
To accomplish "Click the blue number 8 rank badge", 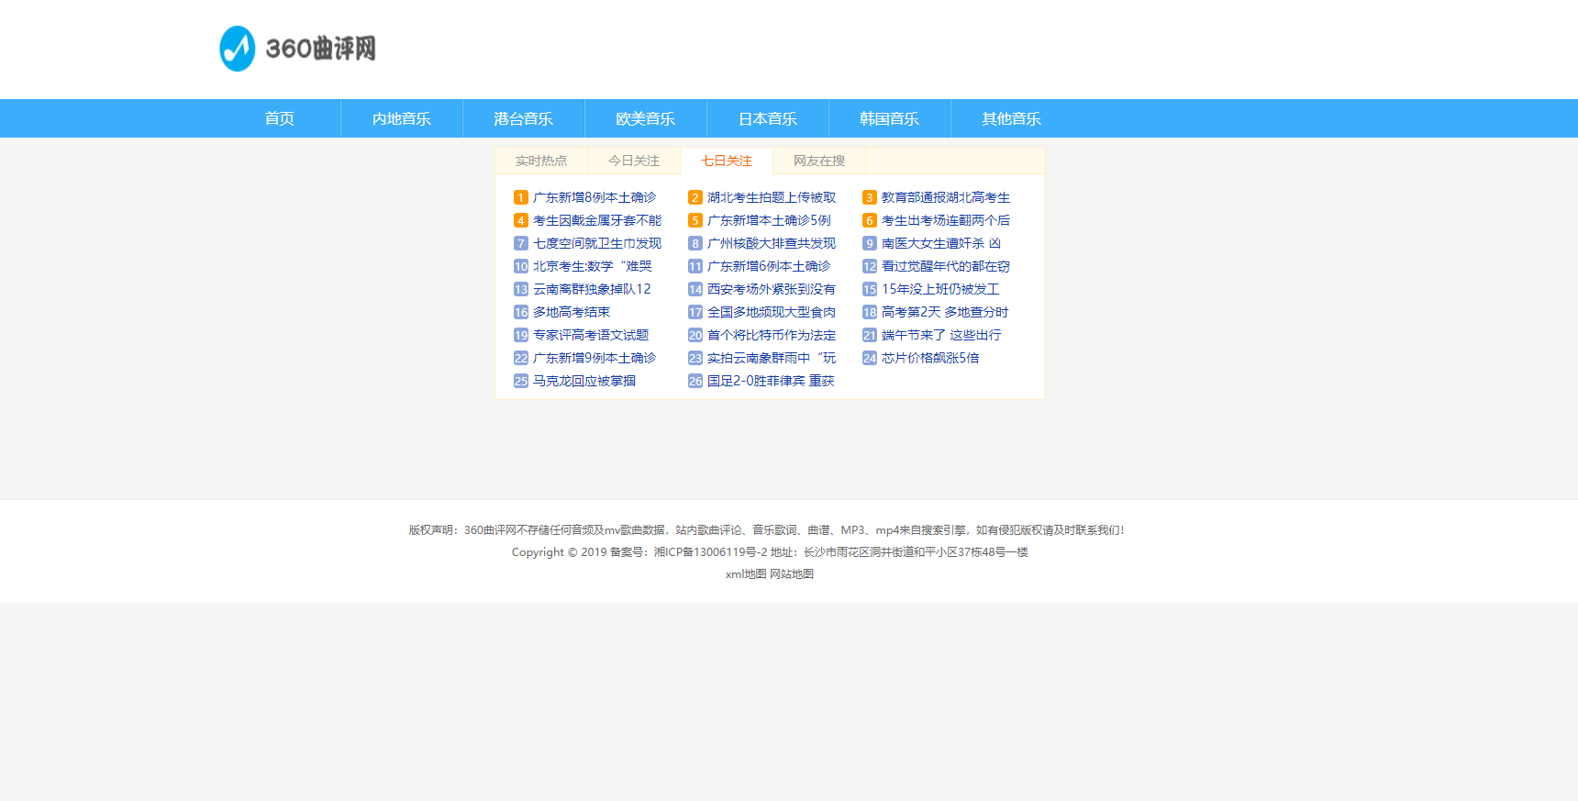I will pyautogui.click(x=695, y=243).
